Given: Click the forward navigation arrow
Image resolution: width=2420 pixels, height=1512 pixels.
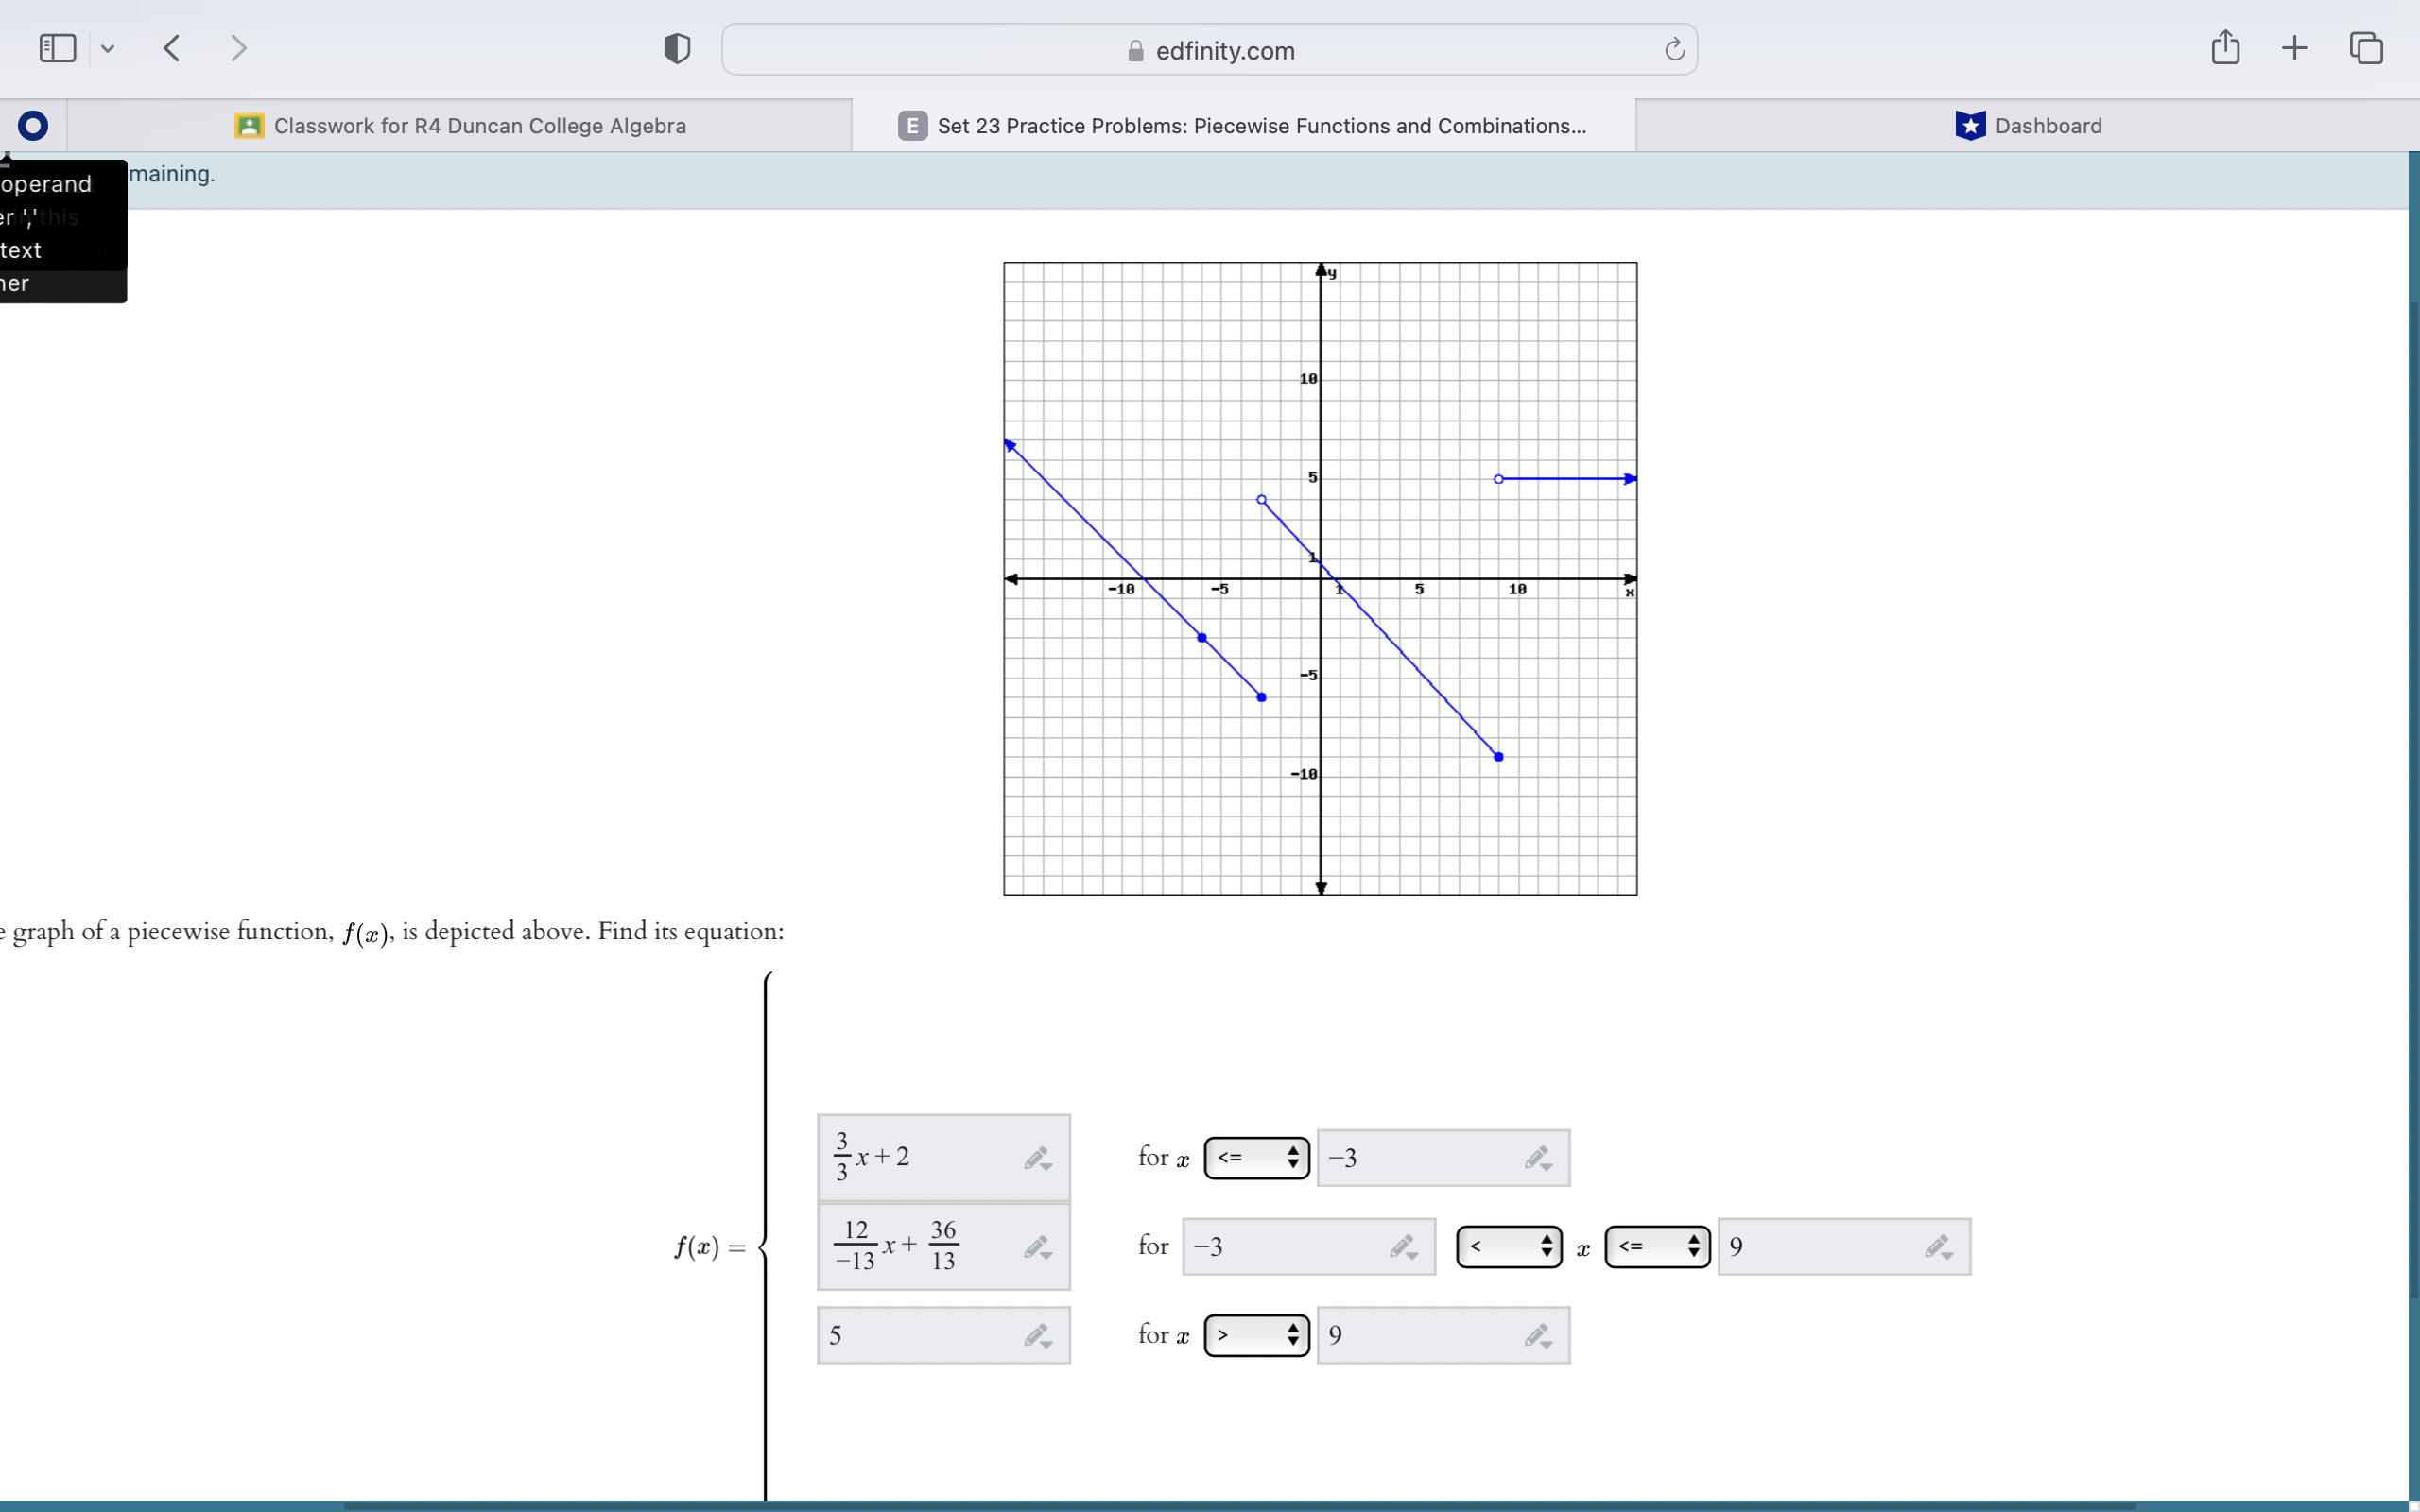Looking at the screenshot, I should 238,48.
